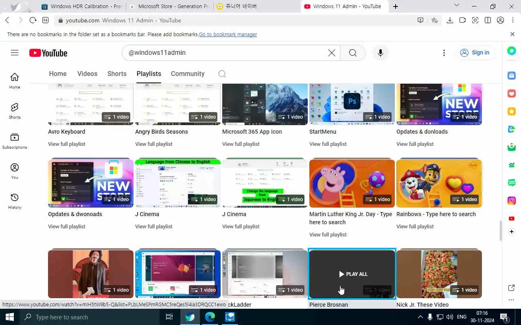
Task: Click the magnifier search button
Action: 352,53
